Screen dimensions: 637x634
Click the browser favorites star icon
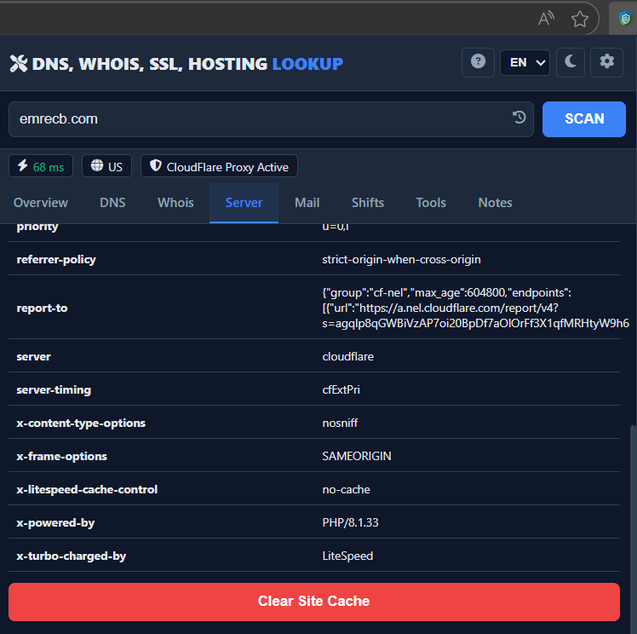point(580,19)
